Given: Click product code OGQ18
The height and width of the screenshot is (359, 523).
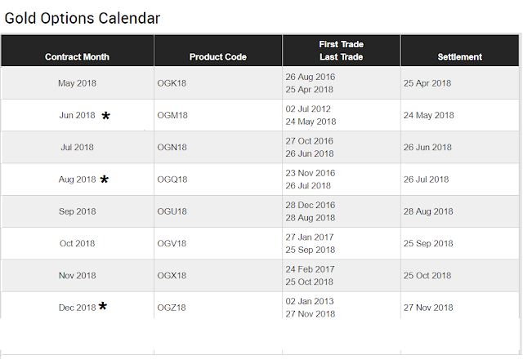Looking at the screenshot, I should (172, 179).
